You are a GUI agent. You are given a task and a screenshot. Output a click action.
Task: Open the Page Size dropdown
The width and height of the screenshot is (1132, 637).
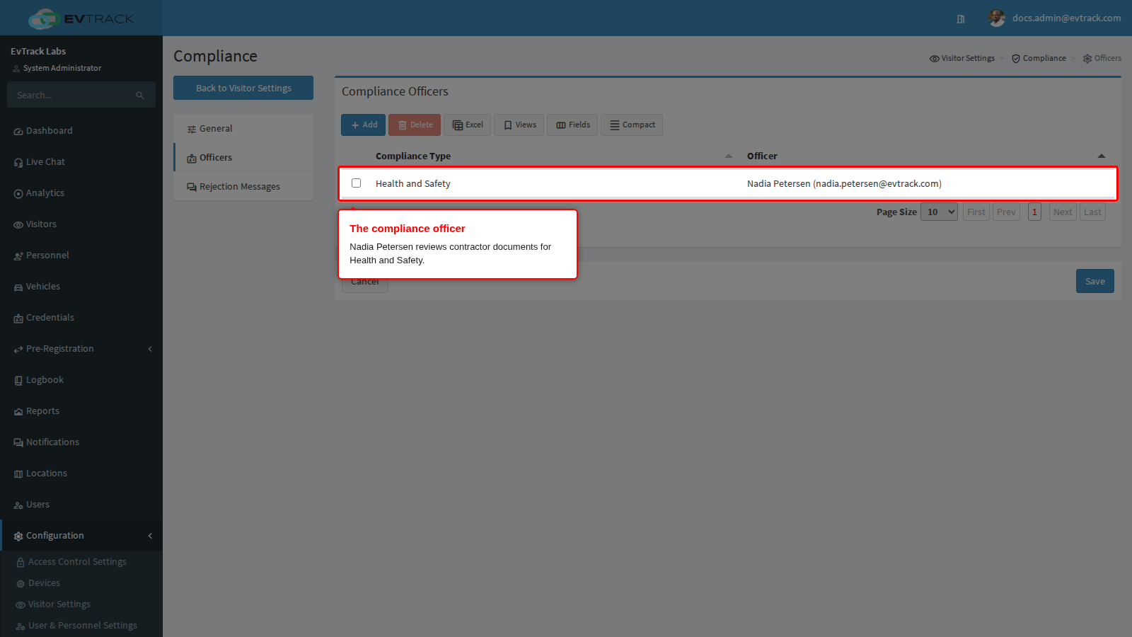[939, 212]
